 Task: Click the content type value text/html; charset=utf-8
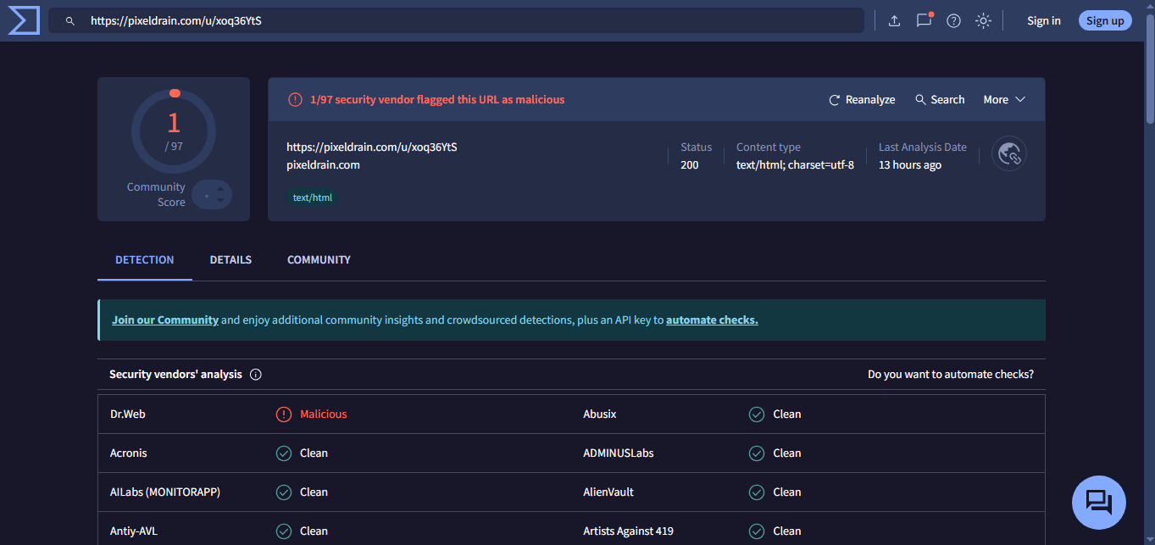[x=796, y=165]
